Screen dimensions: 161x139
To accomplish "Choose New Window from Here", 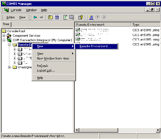I will click(53, 59).
